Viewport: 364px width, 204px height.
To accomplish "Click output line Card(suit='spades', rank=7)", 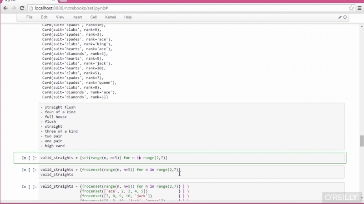I will [73, 78].
